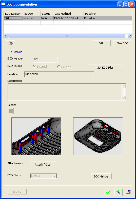The width and height of the screenshot is (136, 199).
Task: Click description scroll down arrow
Action: (123, 98)
